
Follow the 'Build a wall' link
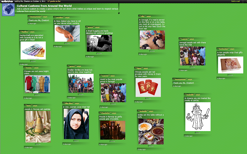pos(235,1)
